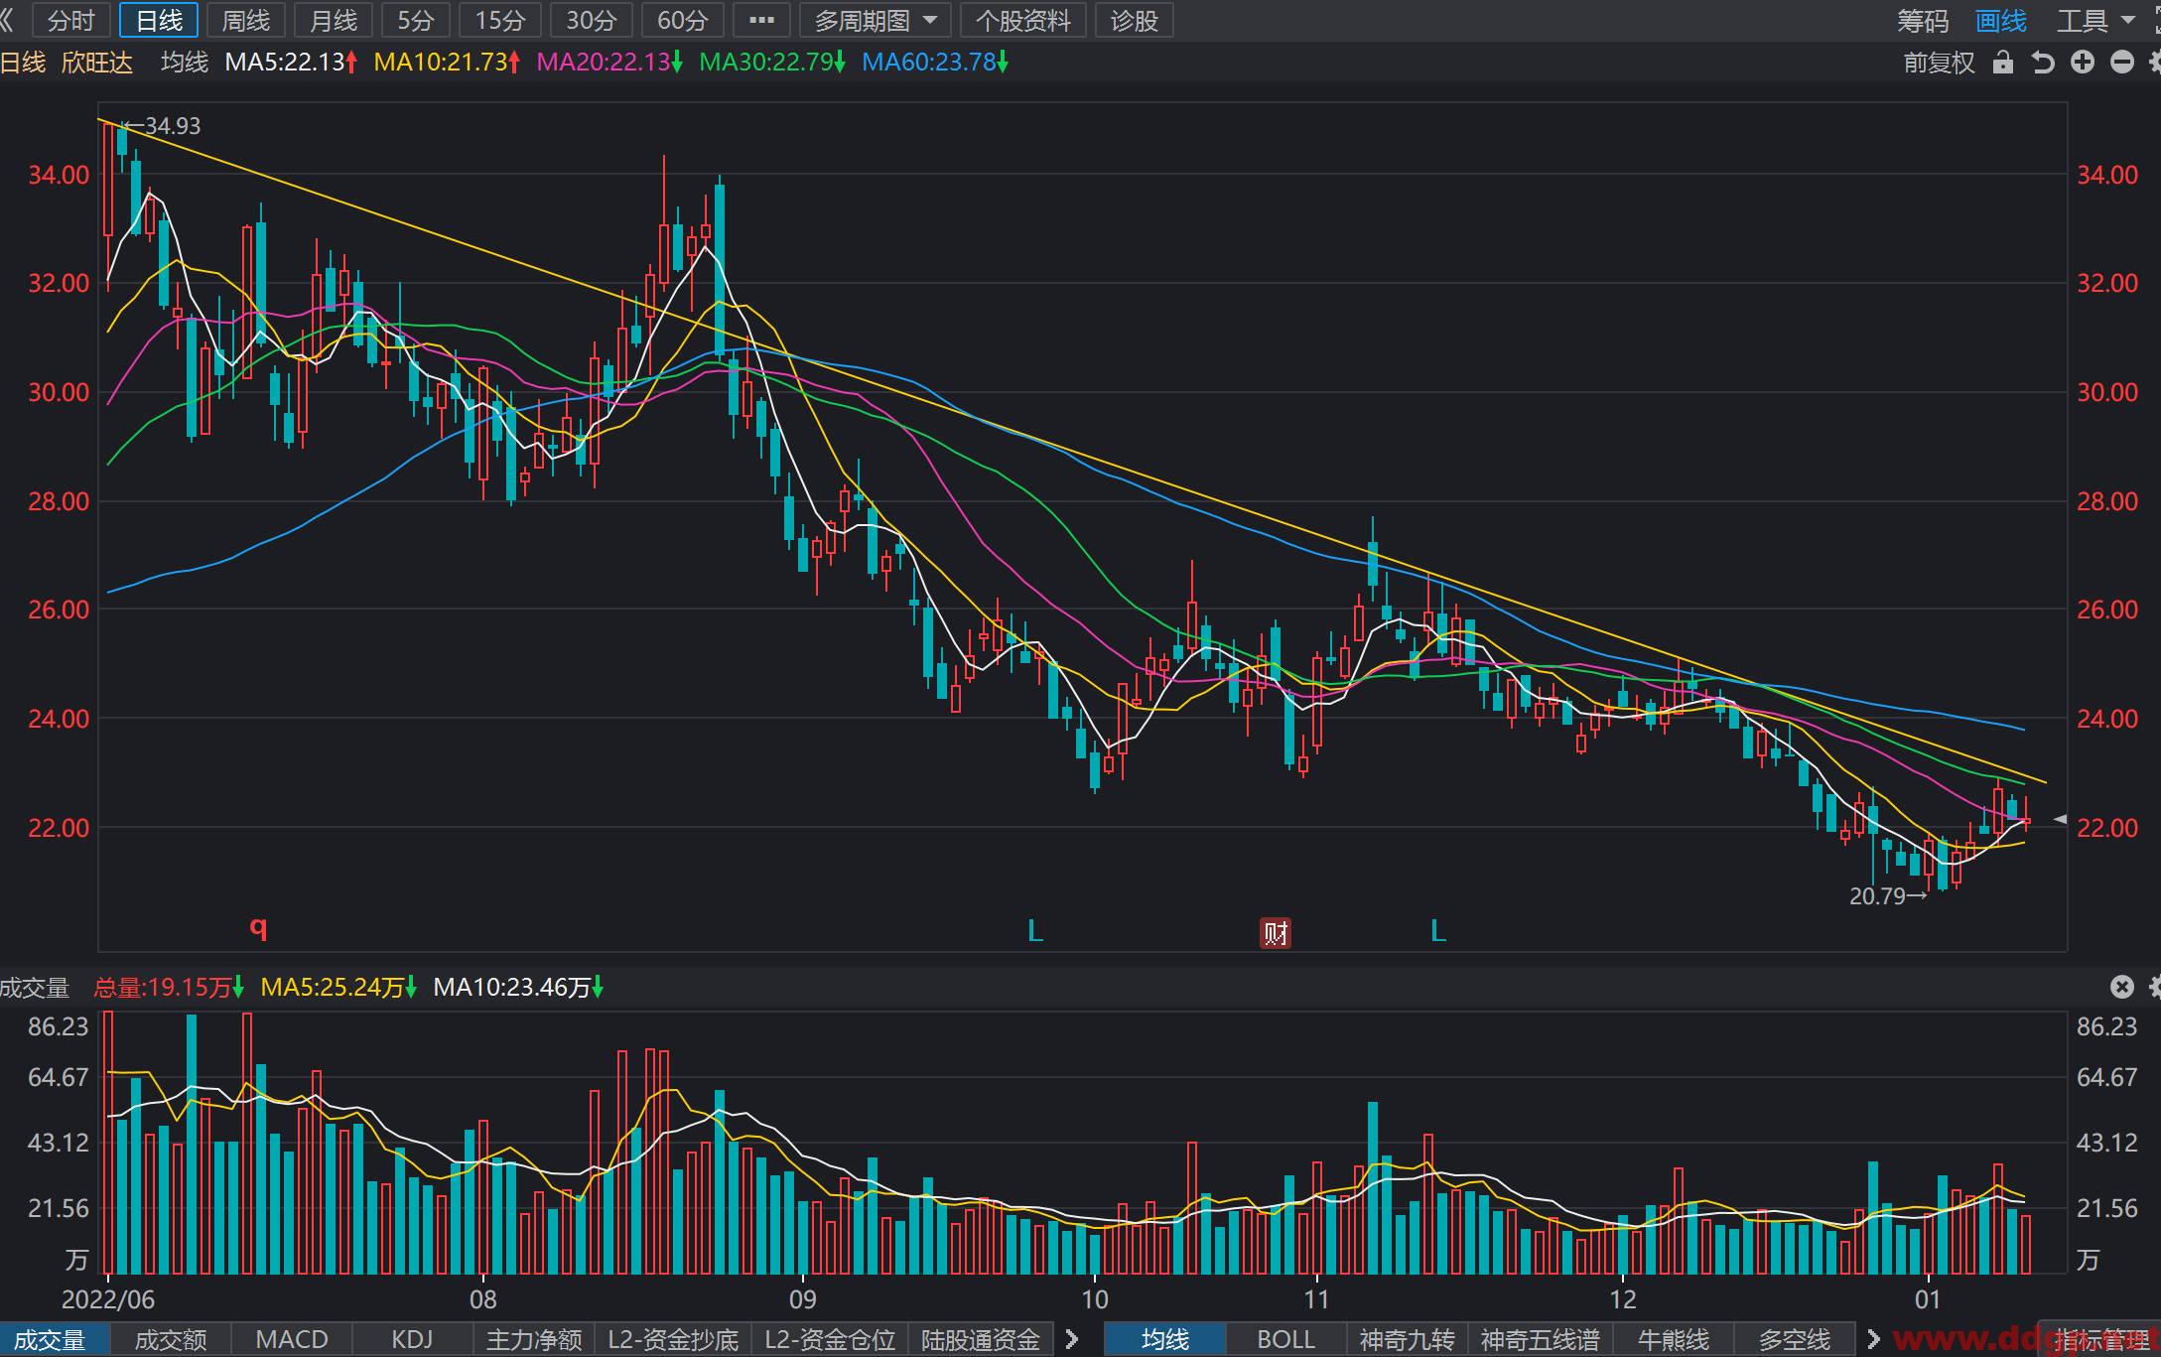The height and width of the screenshot is (1357, 2161).
Task: Click the 总量:19.15万 volume value
Action: pyautogui.click(x=169, y=988)
